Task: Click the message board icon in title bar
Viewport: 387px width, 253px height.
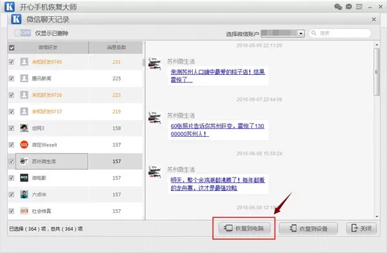Action: pyautogui.click(x=359, y=6)
